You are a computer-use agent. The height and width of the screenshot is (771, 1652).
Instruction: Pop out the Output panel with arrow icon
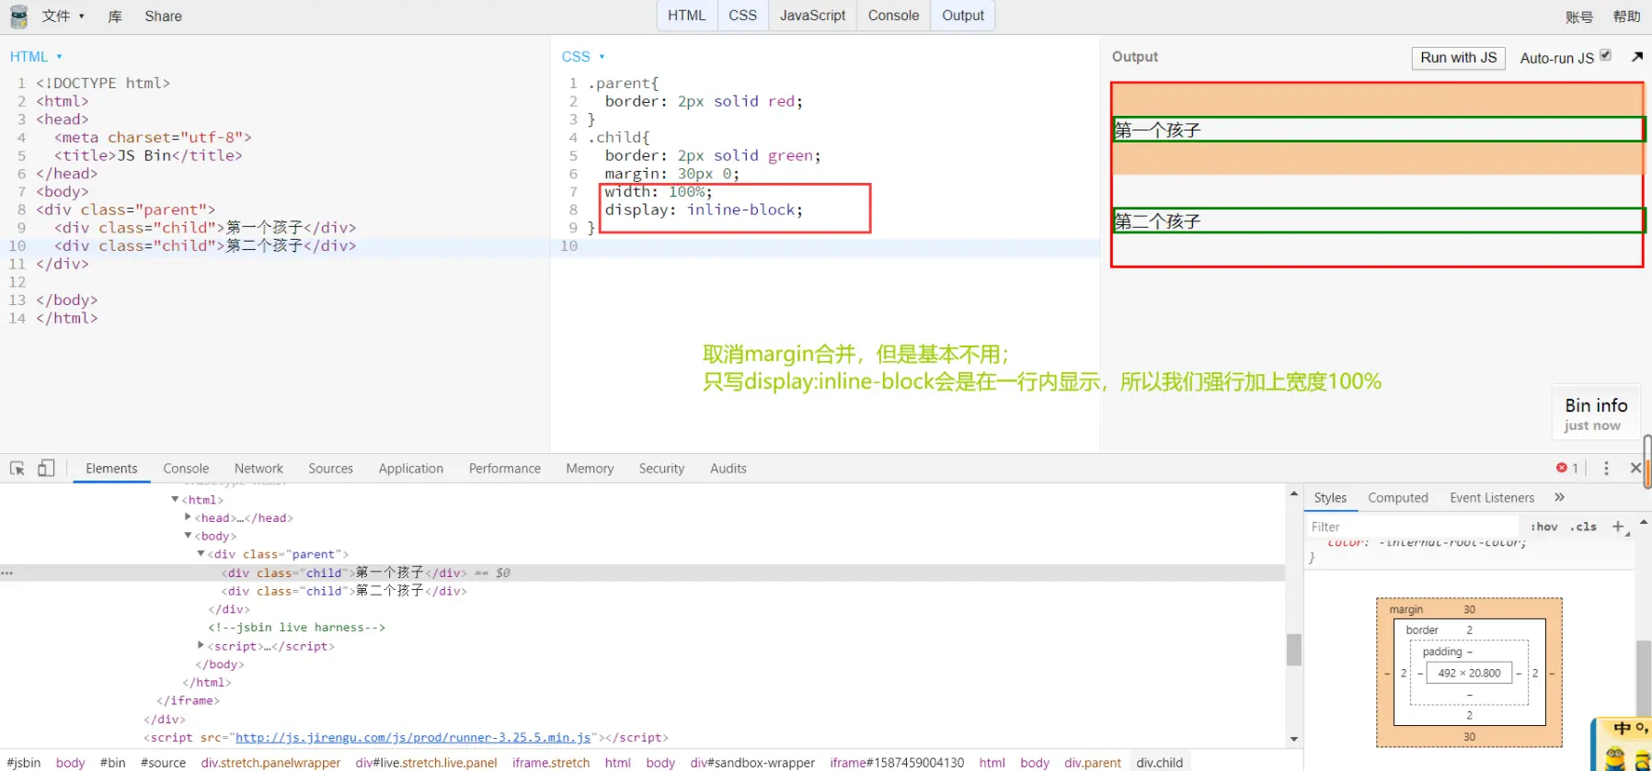point(1637,57)
